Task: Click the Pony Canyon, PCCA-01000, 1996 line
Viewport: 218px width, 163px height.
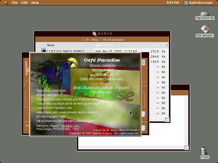Action: pyautogui.click(x=57, y=129)
